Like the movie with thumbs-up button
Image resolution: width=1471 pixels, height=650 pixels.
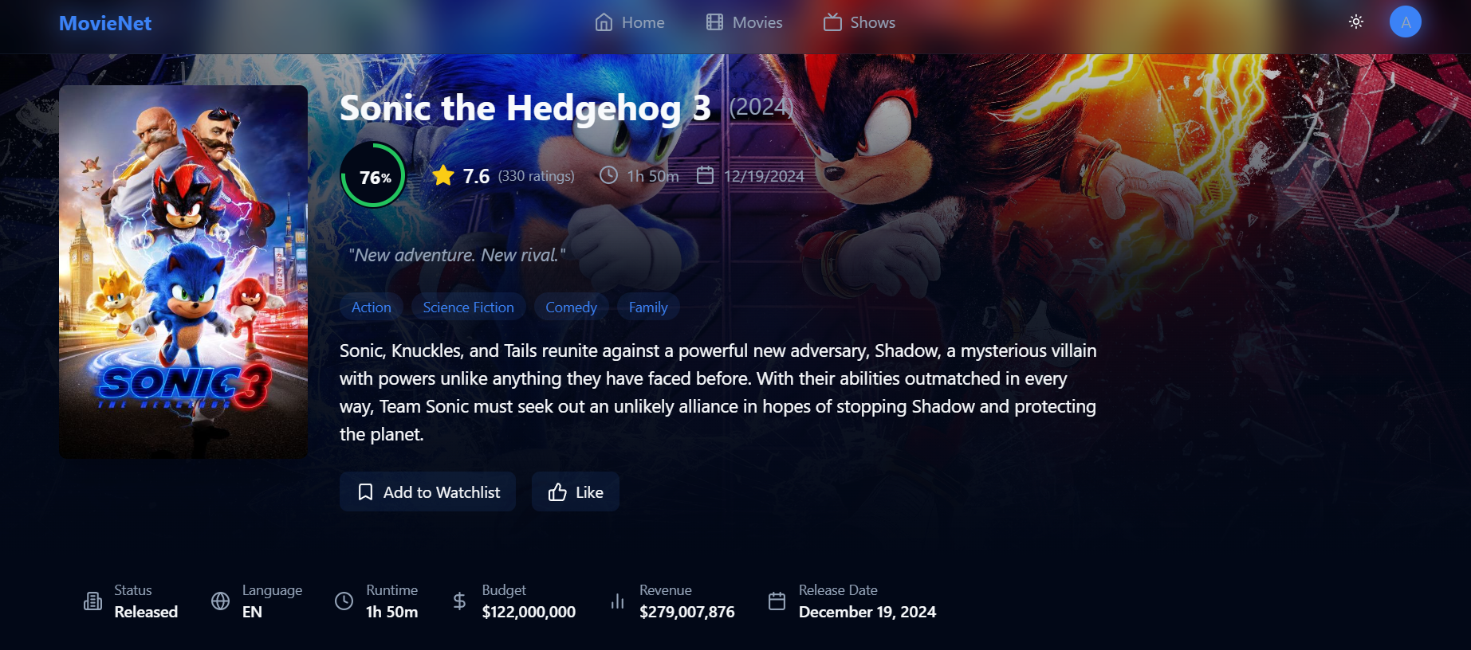coord(576,492)
